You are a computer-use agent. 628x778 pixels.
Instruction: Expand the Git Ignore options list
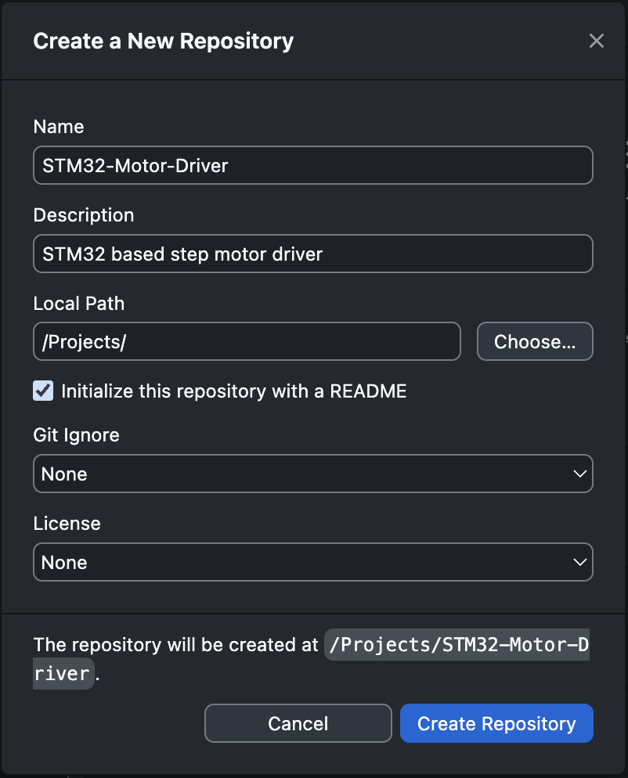click(313, 474)
